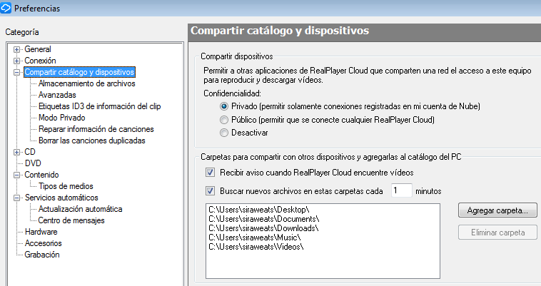Expand the Conexión tree node

click(x=16, y=61)
